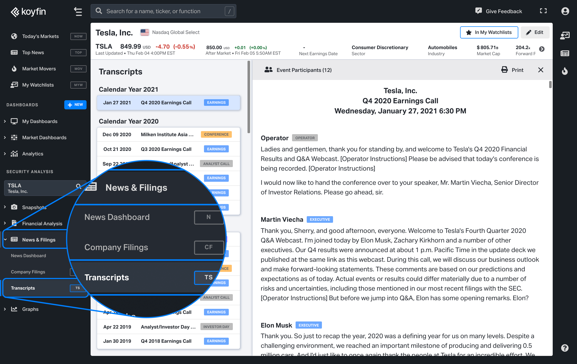Screen dimensions: 577x364
Task: Click the Today's Markets globe icon
Action: pos(14,36)
